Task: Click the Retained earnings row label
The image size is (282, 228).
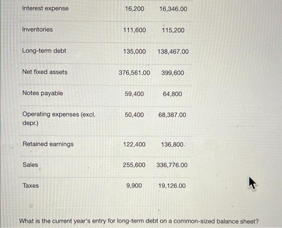Action: pos(48,144)
